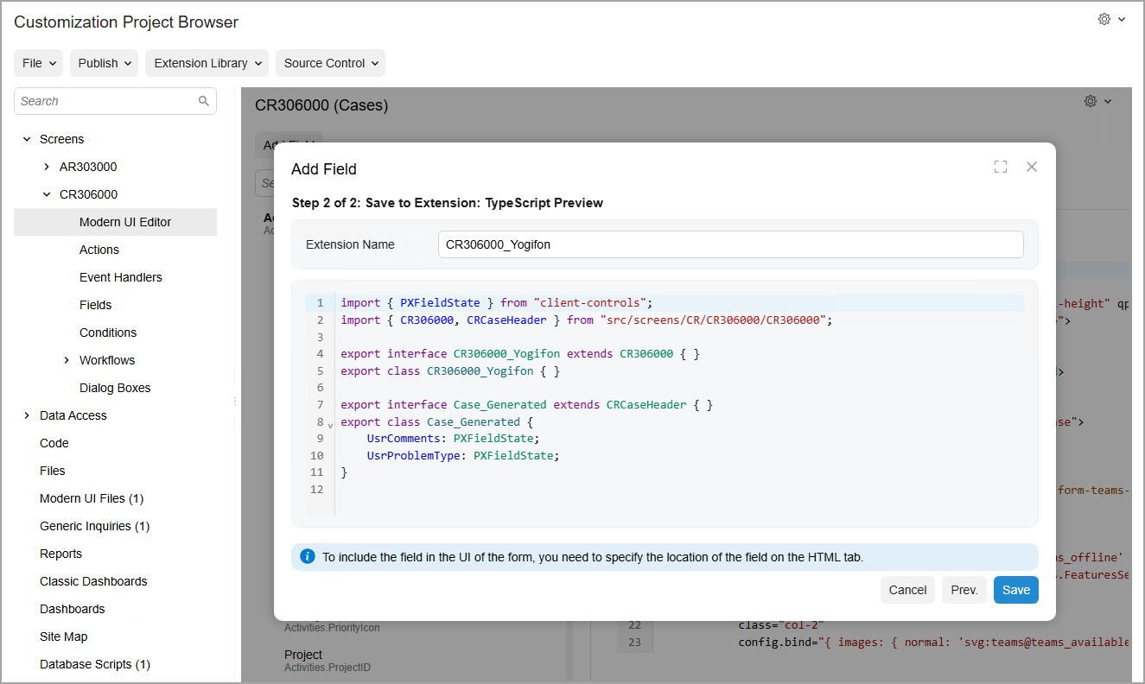
Task: Expand the AR303000 screen node
Action: pyautogui.click(x=47, y=167)
